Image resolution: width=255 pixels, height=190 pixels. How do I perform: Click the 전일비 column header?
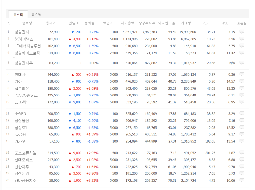[x=74, y=23]
